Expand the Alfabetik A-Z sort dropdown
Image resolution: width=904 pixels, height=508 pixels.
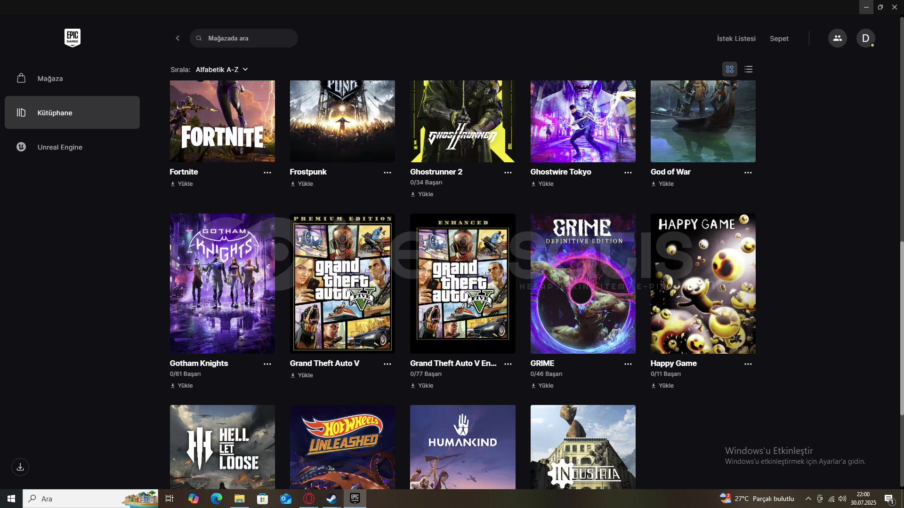[x=222, y=70]
